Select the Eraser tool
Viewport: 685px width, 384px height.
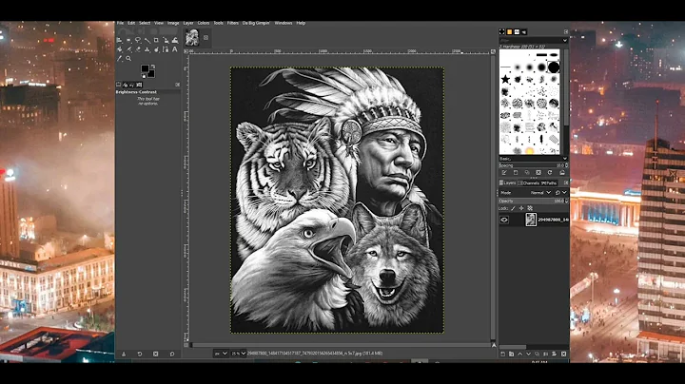coord(138,49)
